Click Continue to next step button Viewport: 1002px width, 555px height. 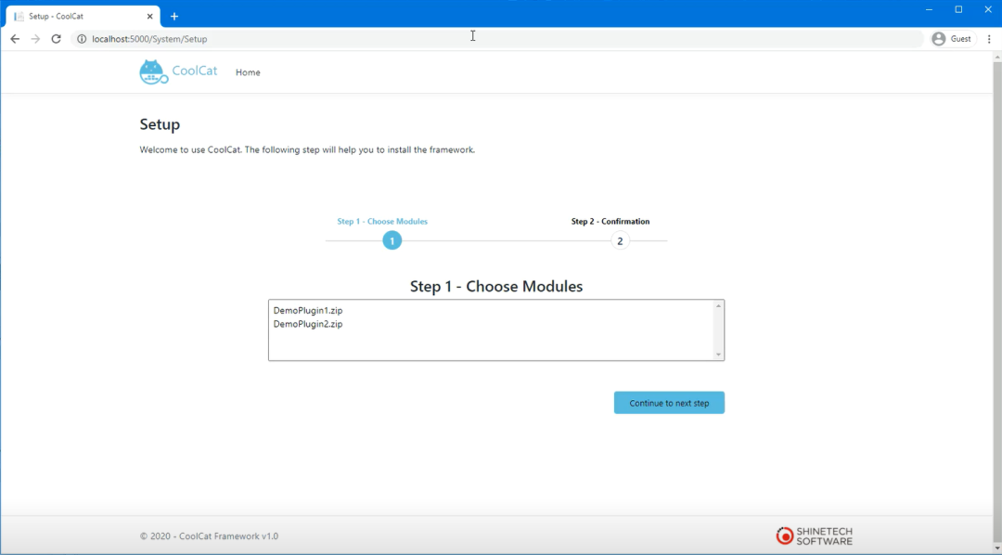pyautogui.click(x=669, y=403)
